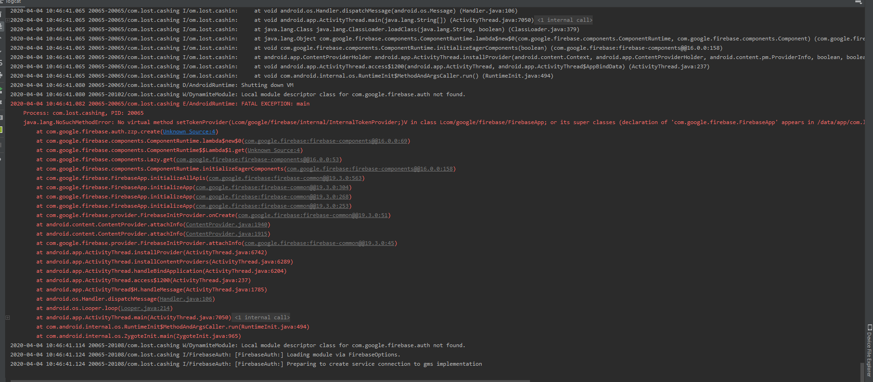The width and height of the screenshot is (873, 382).
Task: Click the 'Shutting down VM' log line
Action: click(152, 85)
